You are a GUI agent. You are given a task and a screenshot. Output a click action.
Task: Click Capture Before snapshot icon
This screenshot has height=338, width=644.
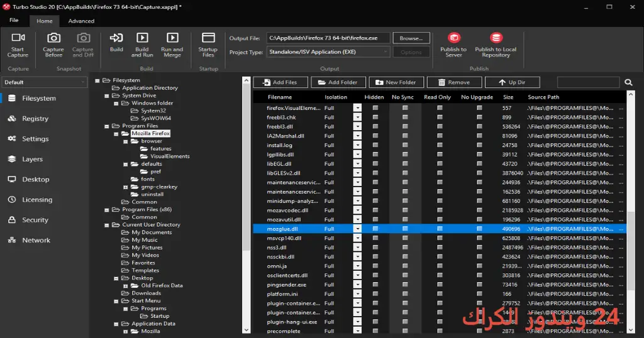point(53,38)
